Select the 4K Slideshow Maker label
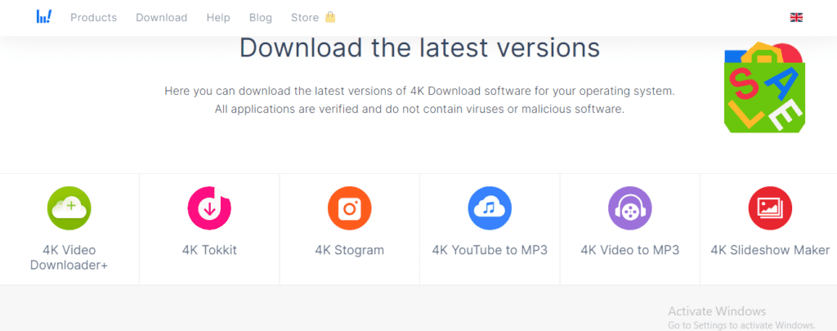The width and height of the screenshot is (837, 331). tap(770, 250)
